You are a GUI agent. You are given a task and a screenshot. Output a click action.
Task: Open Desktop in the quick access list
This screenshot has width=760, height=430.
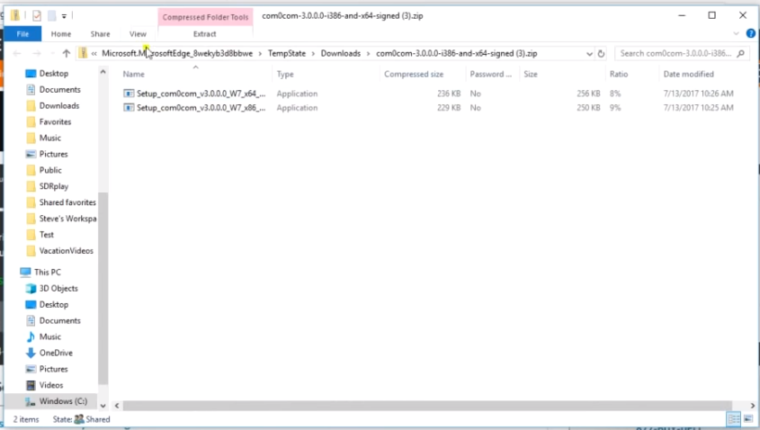[x=54, y=73]
